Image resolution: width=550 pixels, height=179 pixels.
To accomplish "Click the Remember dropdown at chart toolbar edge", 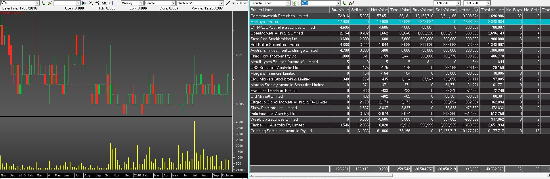I will tap(242, 3).
